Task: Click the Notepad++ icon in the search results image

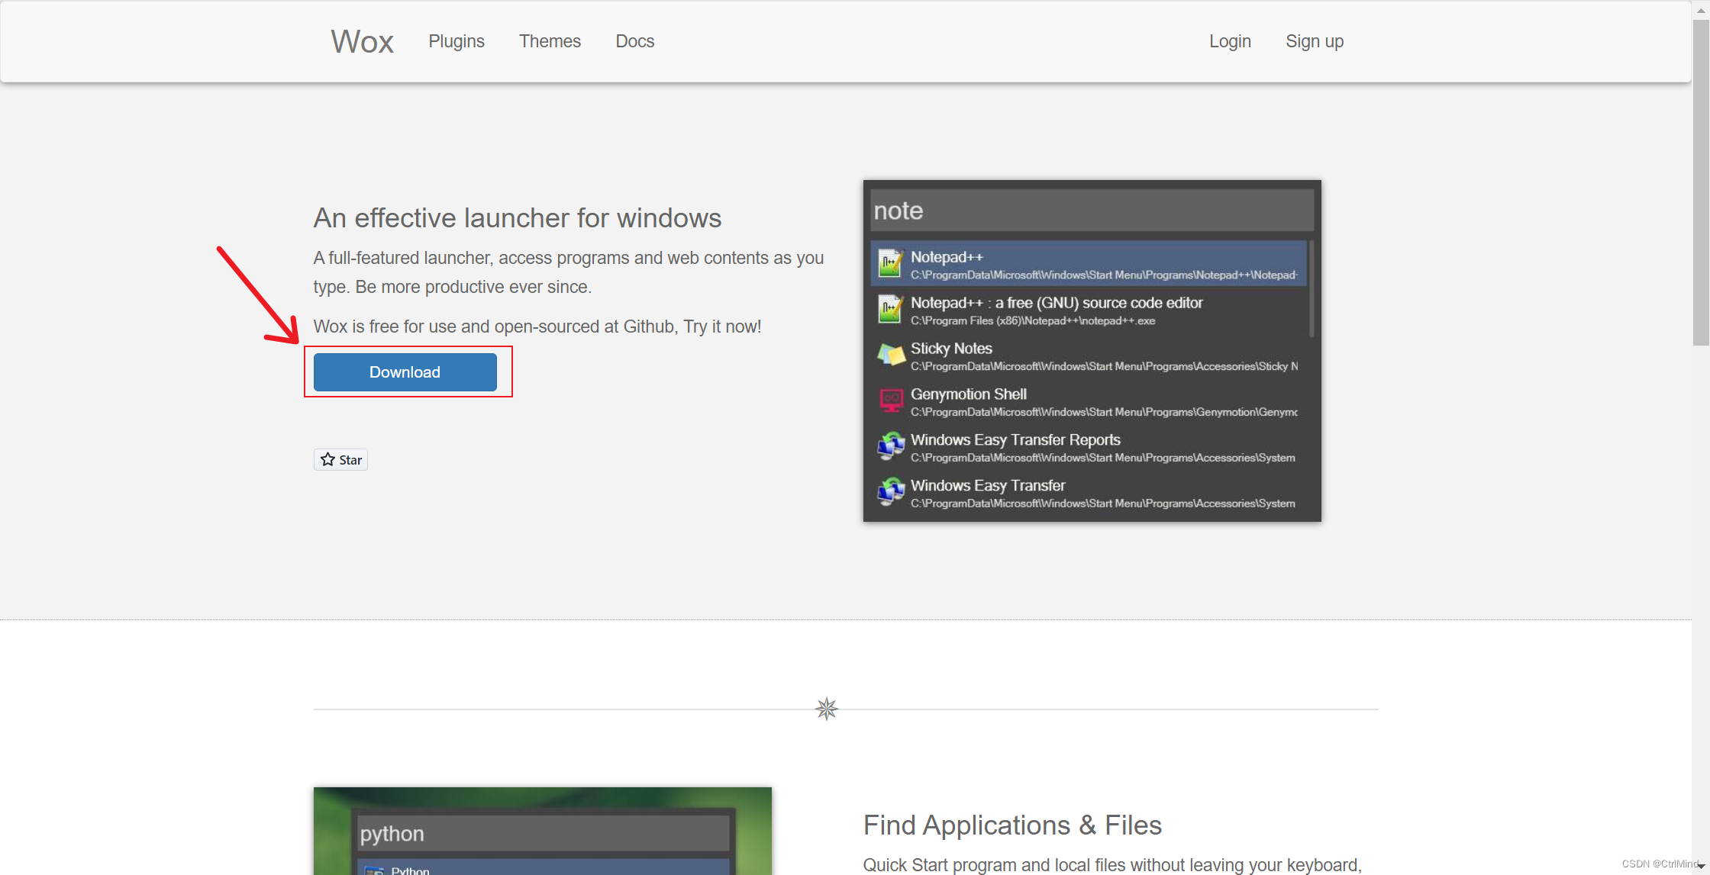Action: tap(889, 262)
